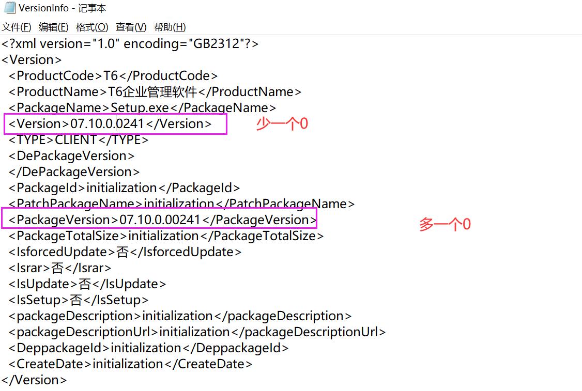The height and width of the screenshot is (391, 582).
Task: Open the 帮助(H) menu
Action: pyautogui.click(x=170, y=27)
